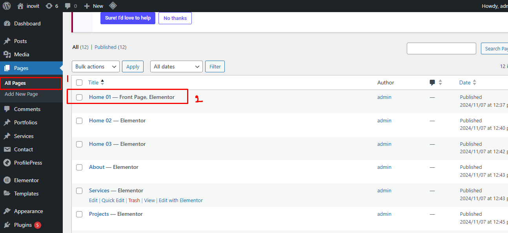Open the Bulk actions dropdown

tap(96, 66)
